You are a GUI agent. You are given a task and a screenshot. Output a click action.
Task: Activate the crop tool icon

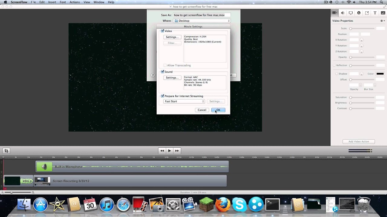coord(6,151)
